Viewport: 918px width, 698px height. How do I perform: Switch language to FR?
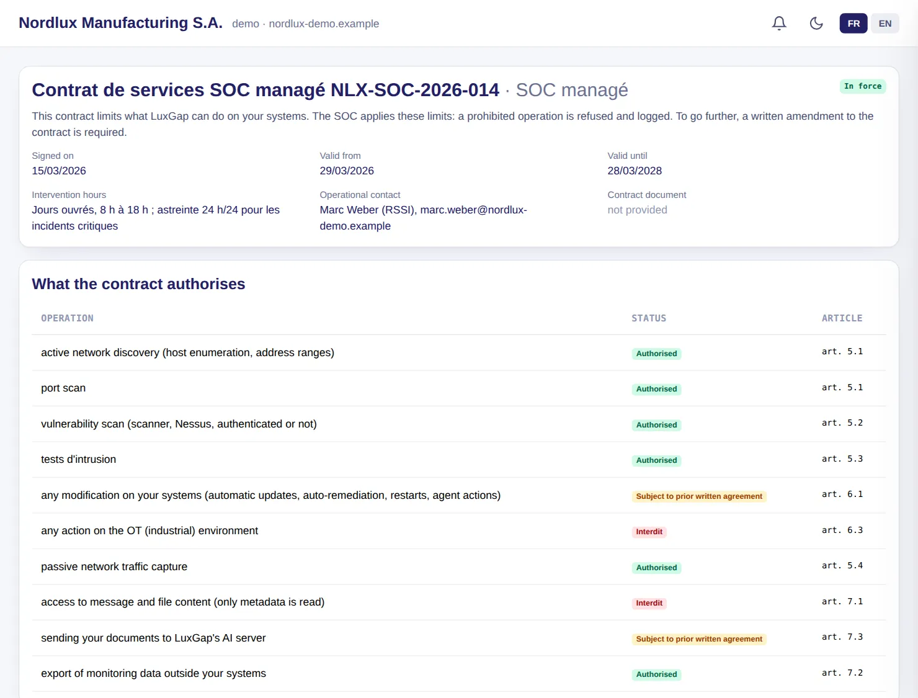(853, 24)
